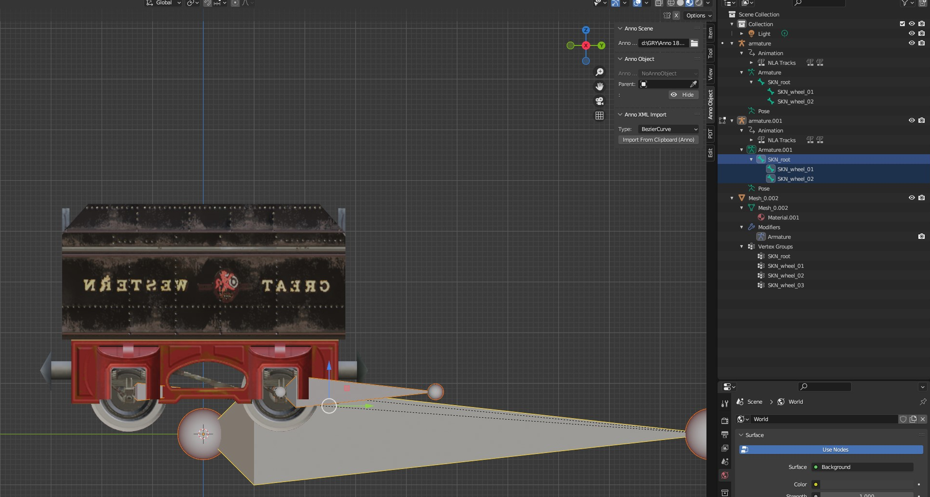930x497 pixels.
Task: Click the Z axis on the navigation gizmo
Action: pyautogui.click(x=586, y=30)
